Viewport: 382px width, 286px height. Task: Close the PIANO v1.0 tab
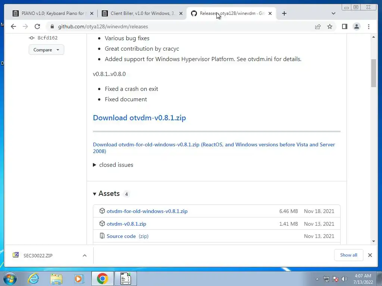point(92,13)
